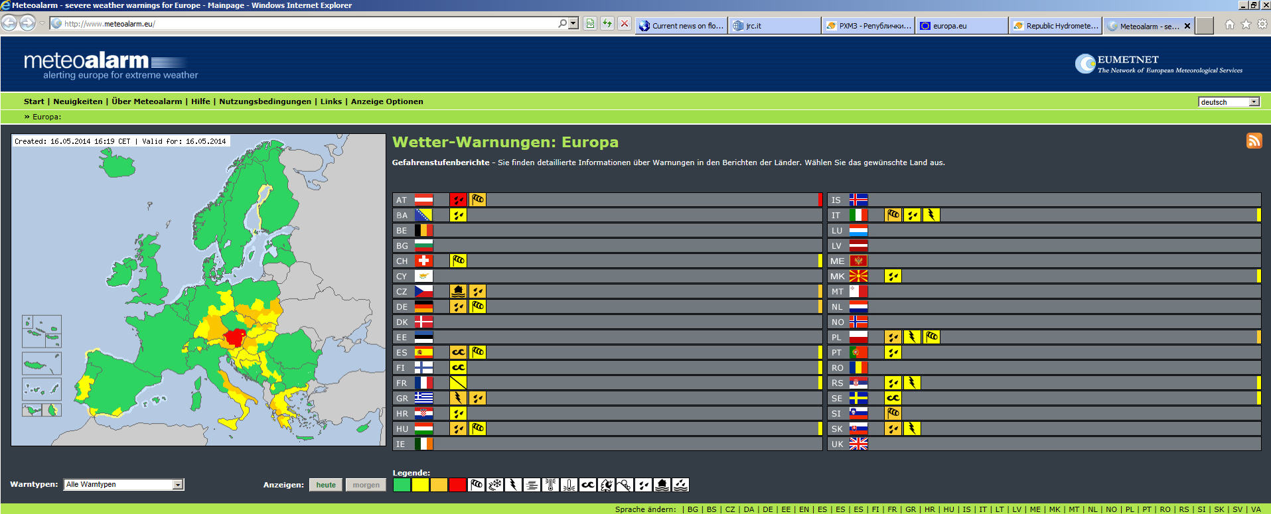This screenshot has height=514, width=1271.
Task: Click the fog warning icon in the SE row
Action: (893, 398)
